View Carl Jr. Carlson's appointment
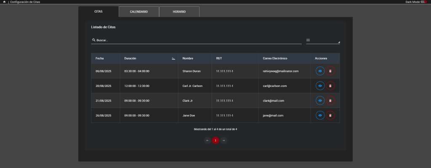 [x=320, y=86]
